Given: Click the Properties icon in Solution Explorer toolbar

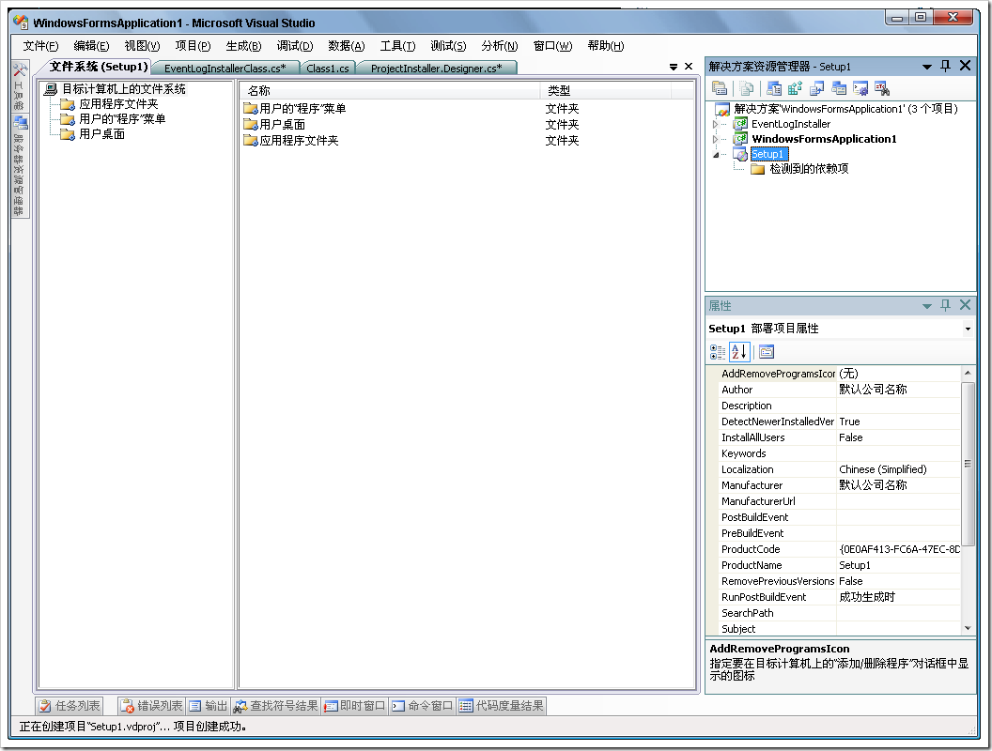Looking at the screenshot, I should coord(720,88).
